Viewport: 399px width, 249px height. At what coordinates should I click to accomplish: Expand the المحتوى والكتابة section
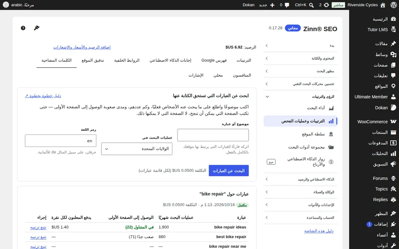pos(300,58)
